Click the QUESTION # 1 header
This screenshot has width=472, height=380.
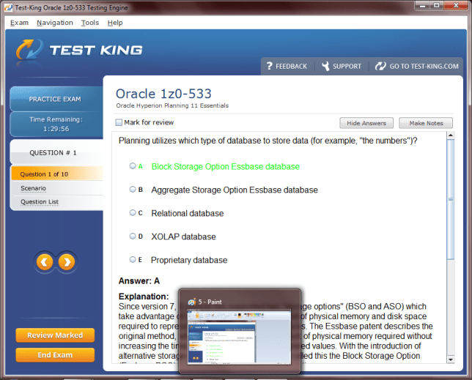pyautogui.click(x=56, y=152)
